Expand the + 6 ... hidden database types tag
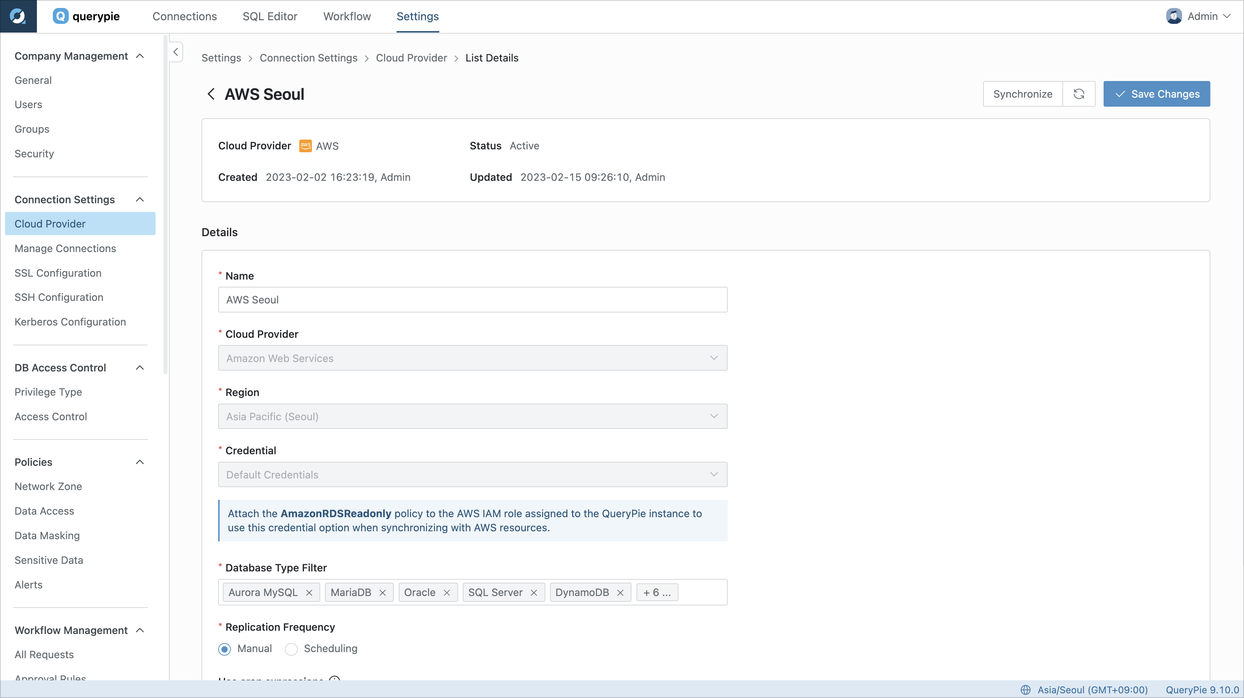Image resolution: width=1244 pixels, height=698 pixels. 657,593
